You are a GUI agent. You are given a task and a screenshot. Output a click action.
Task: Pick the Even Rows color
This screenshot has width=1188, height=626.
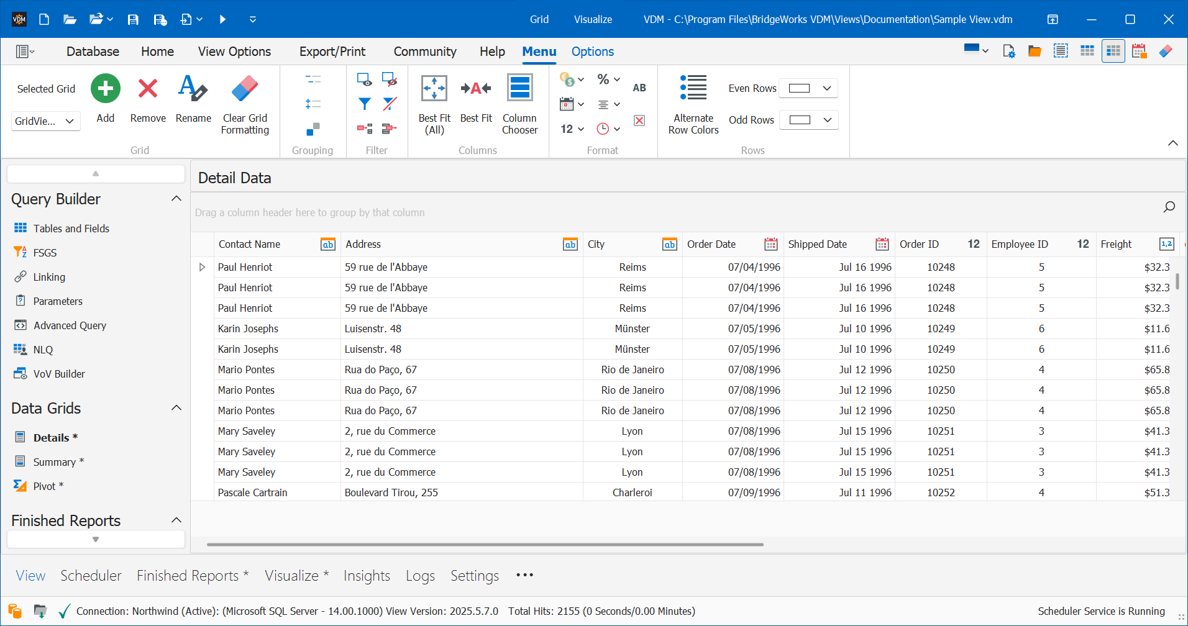pos(809,88)
